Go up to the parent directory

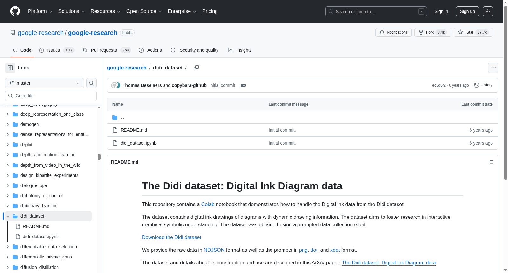coord(122,117)
